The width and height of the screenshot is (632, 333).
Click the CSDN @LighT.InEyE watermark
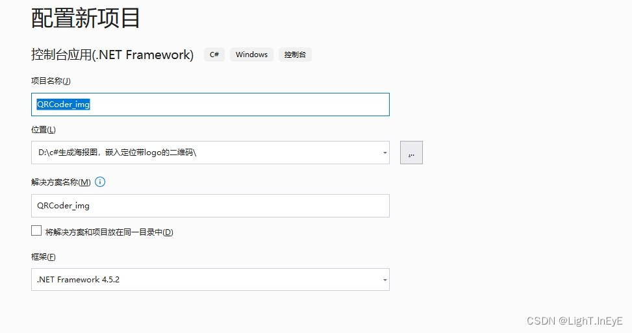[x=575, y=321]
